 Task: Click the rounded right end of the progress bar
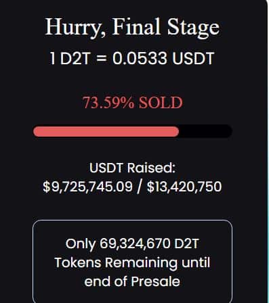pyautogui.click(x=227, y=131)
